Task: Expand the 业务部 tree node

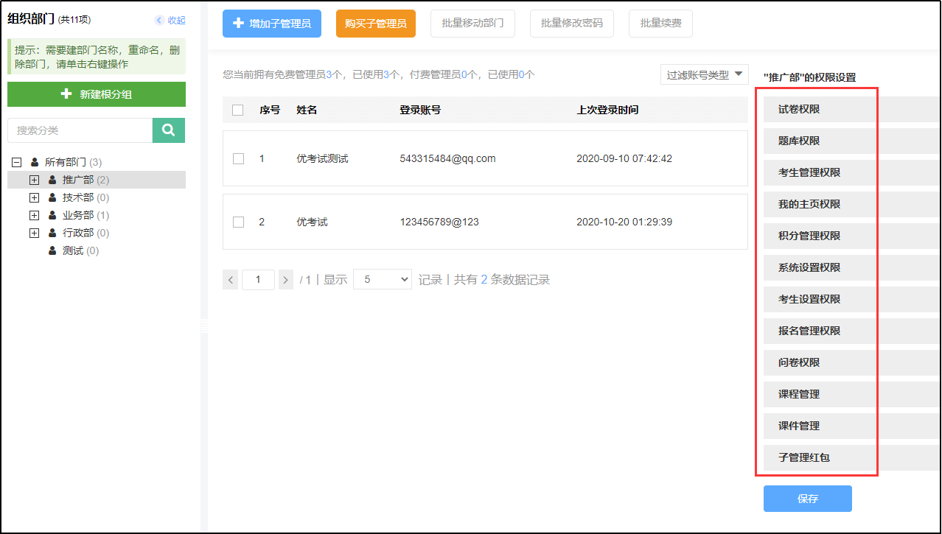Action: (x=34, y=215)
